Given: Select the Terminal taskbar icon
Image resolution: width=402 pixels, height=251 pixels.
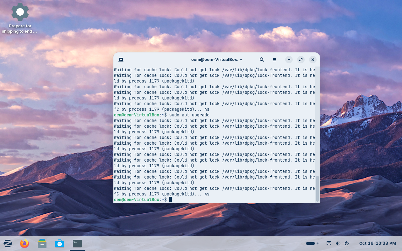Looking at the screenshot, I should click(77, 243).
